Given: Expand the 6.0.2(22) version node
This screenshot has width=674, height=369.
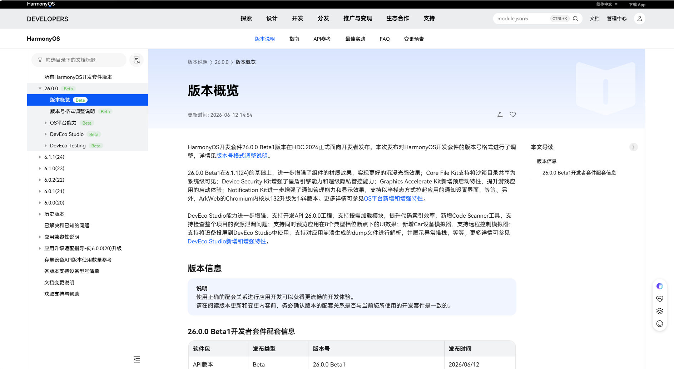Looking at the screenshot, I should click(x=40, y=180).
